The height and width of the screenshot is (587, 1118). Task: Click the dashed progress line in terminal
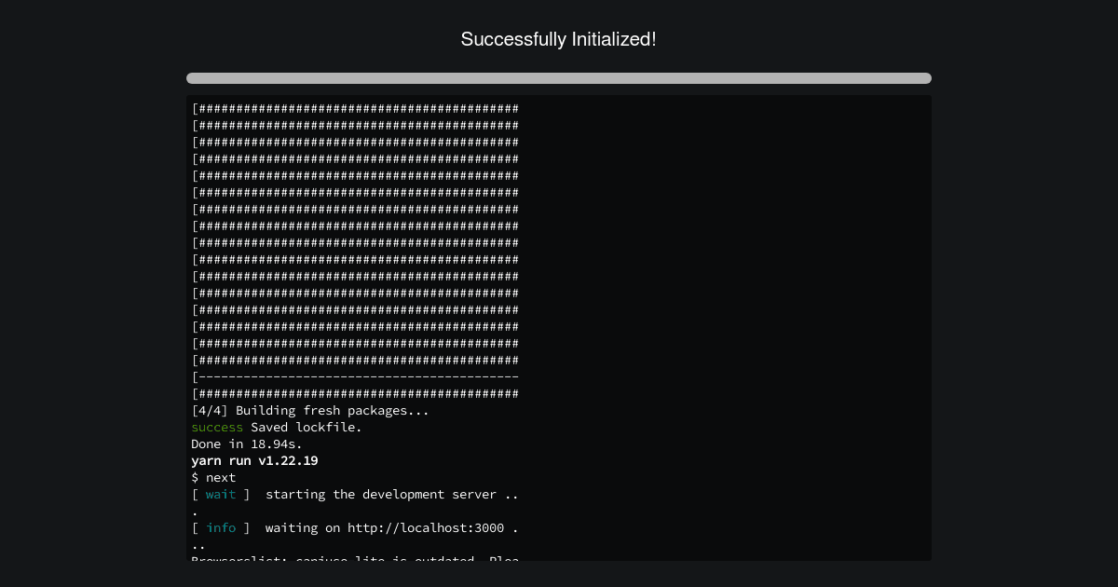click(355, 377)
